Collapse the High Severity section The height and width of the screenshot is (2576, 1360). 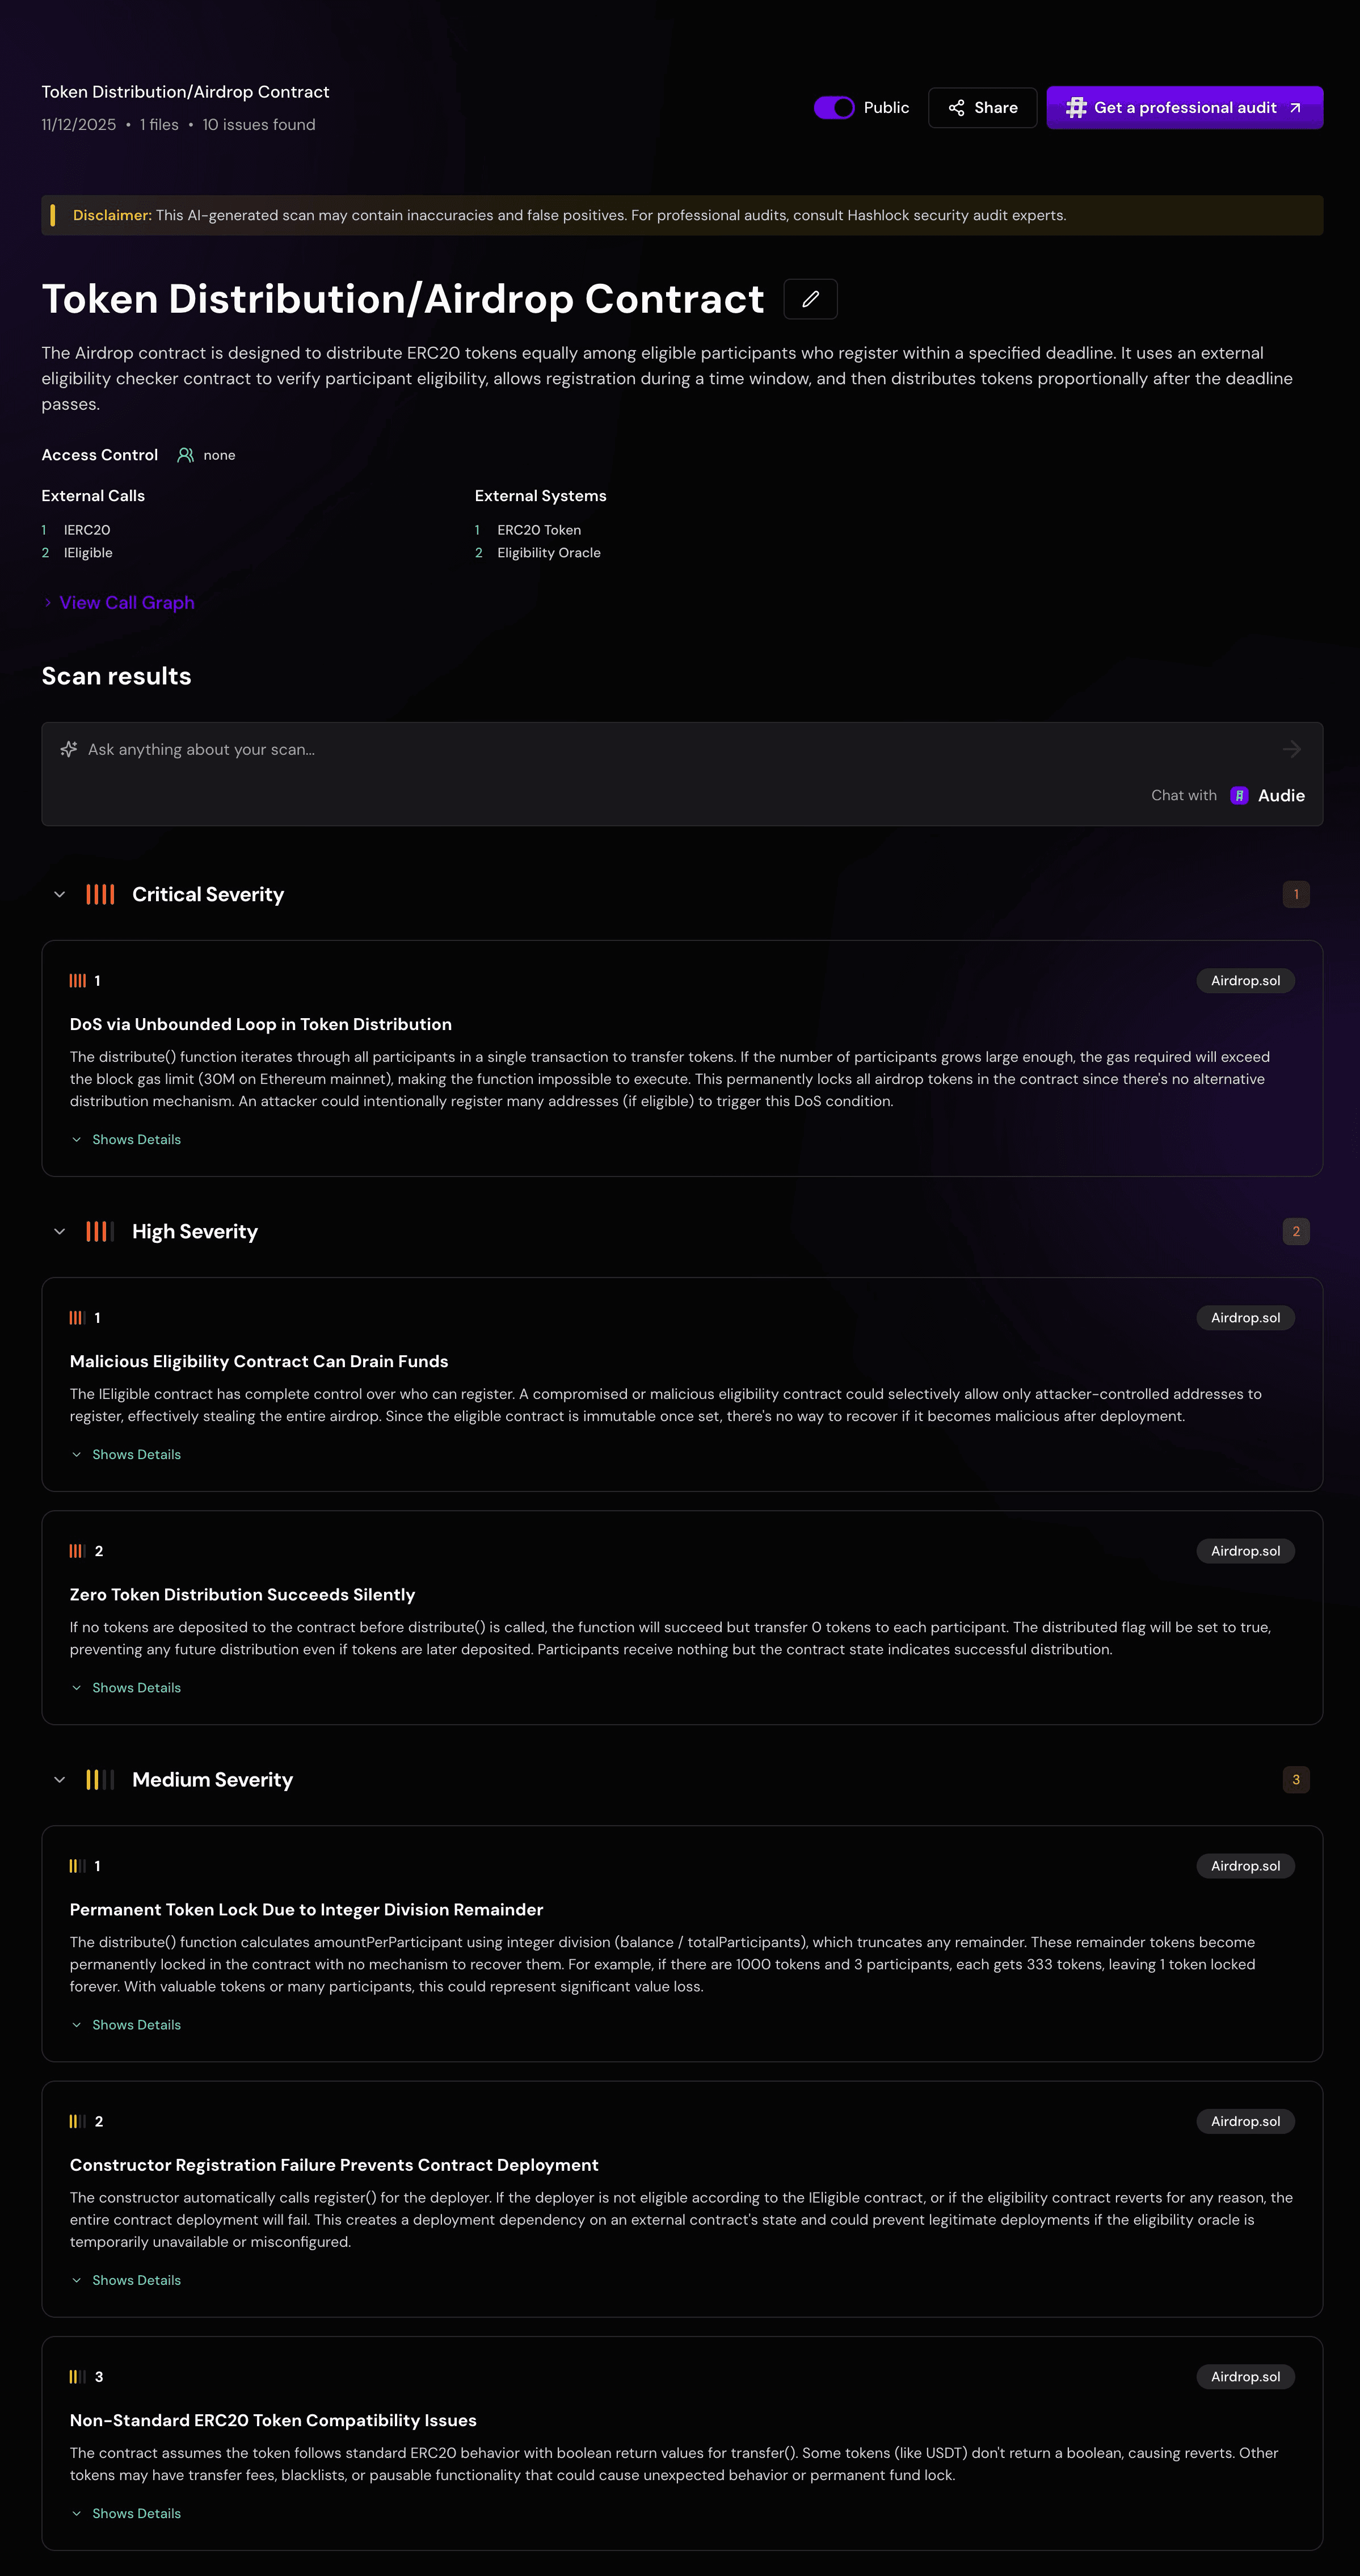[x=60, y=1231]
